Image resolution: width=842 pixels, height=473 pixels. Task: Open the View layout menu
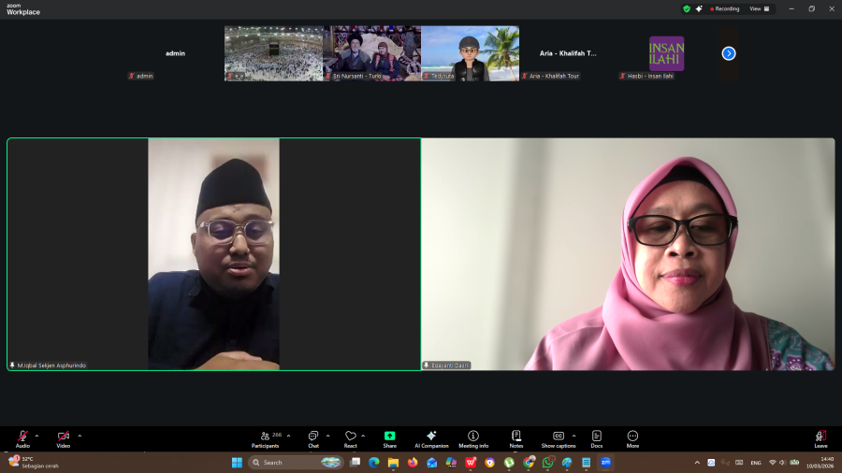pos(759,8)
